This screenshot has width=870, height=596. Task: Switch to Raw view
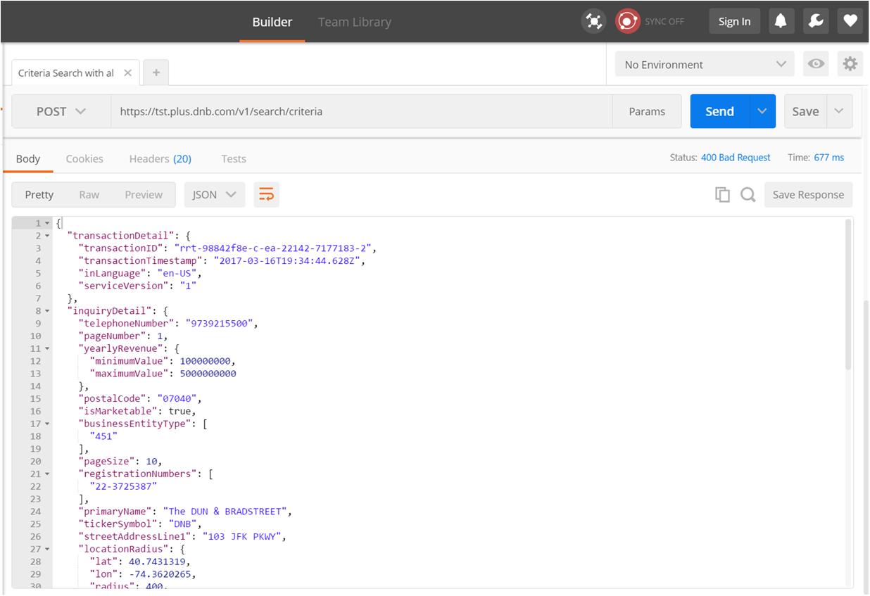89,195
